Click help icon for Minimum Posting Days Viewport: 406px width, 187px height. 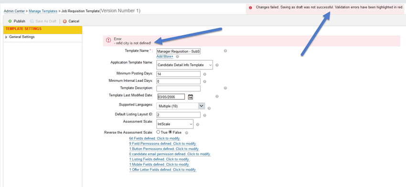pos(204,74)
